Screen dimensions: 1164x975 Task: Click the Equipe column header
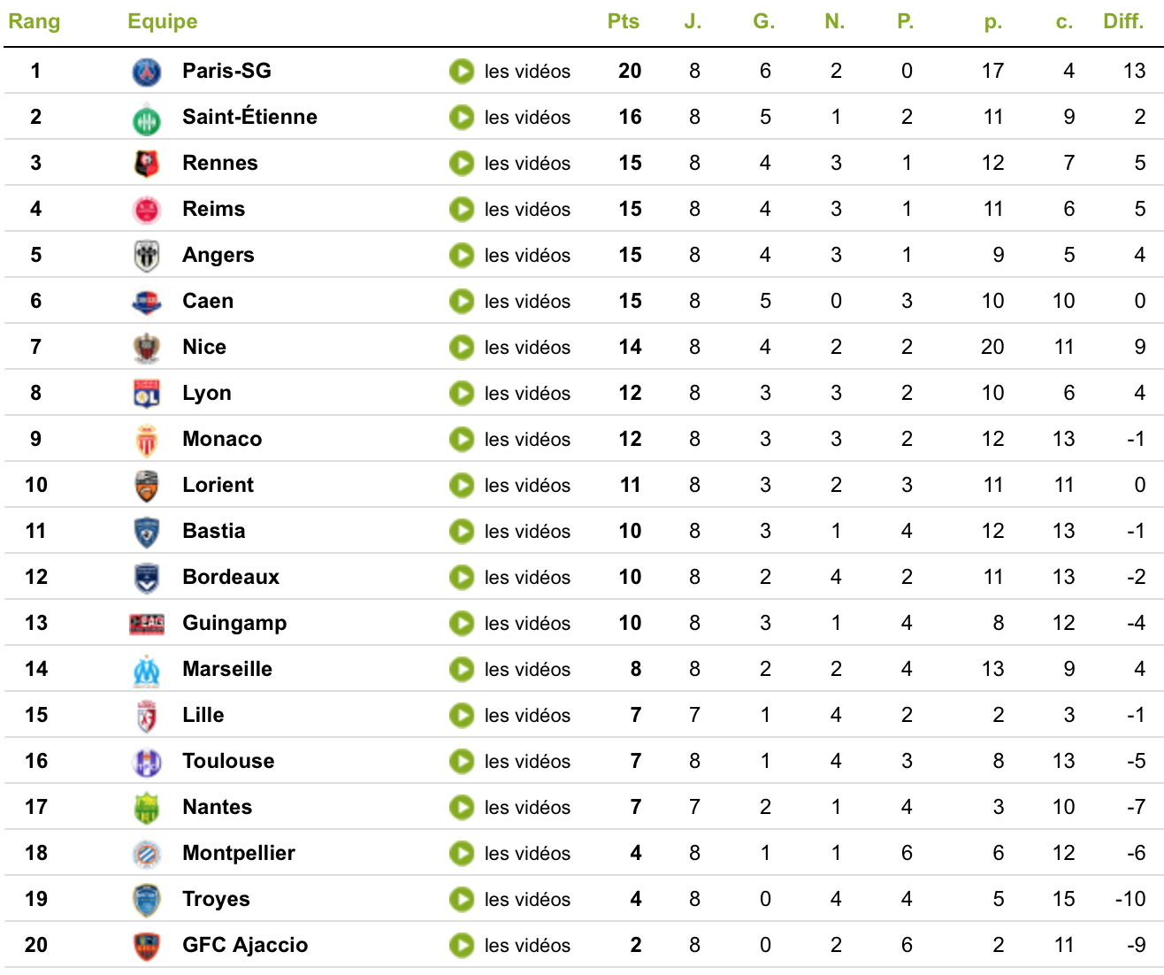pyautogui.click(x=162, y=21)
